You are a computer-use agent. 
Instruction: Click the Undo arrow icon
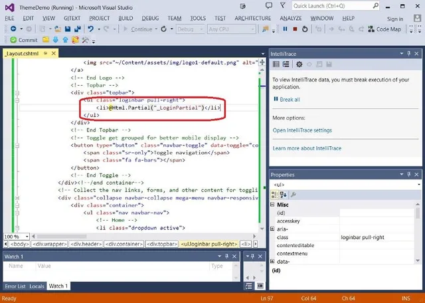click(x=90, y=29)
